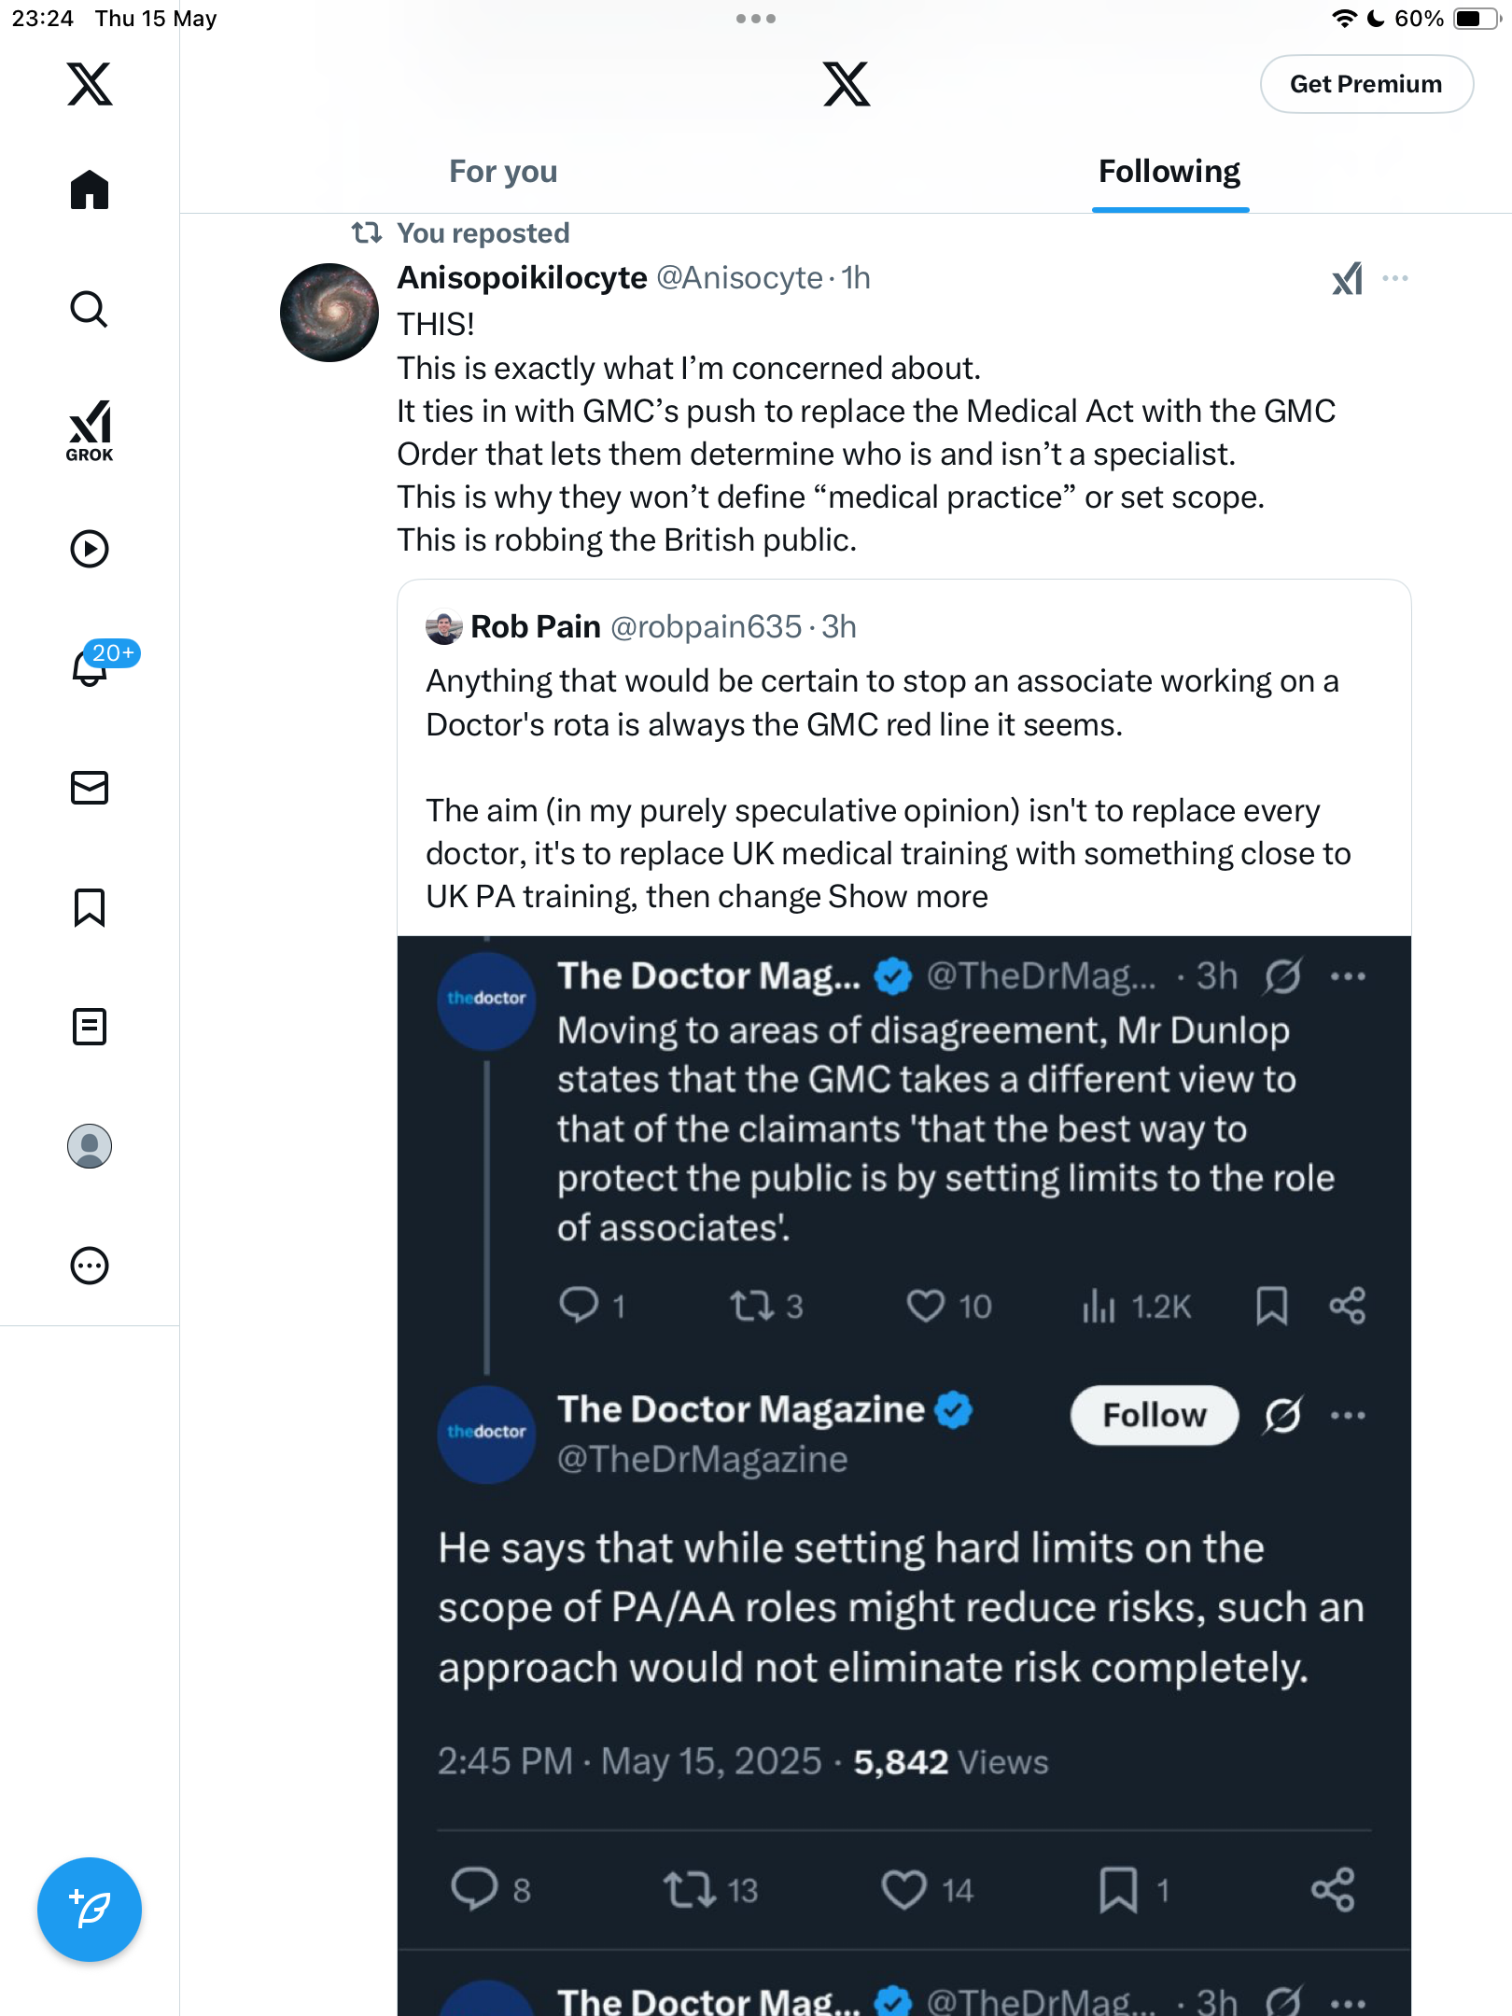Viewport: 1512px width, 2016px height.
Task: Expand the sidebar More circle menu
Action: coord(90,1266)
